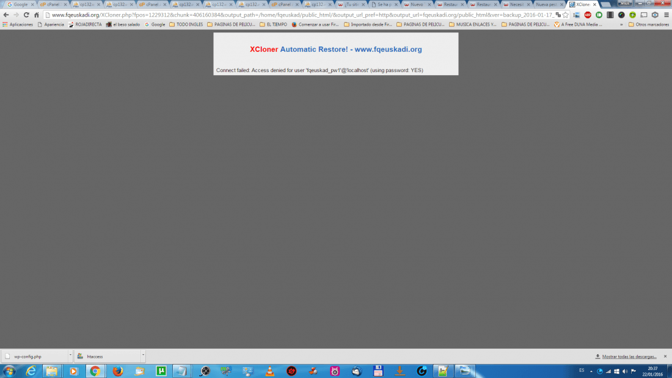Open the downloaded wp-config.php file
This screenshot has width=672, height=378.
(34, 356)
